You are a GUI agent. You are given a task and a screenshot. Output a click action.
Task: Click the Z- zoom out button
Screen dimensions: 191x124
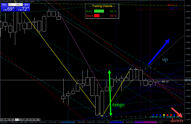click(x=6, y=120)
